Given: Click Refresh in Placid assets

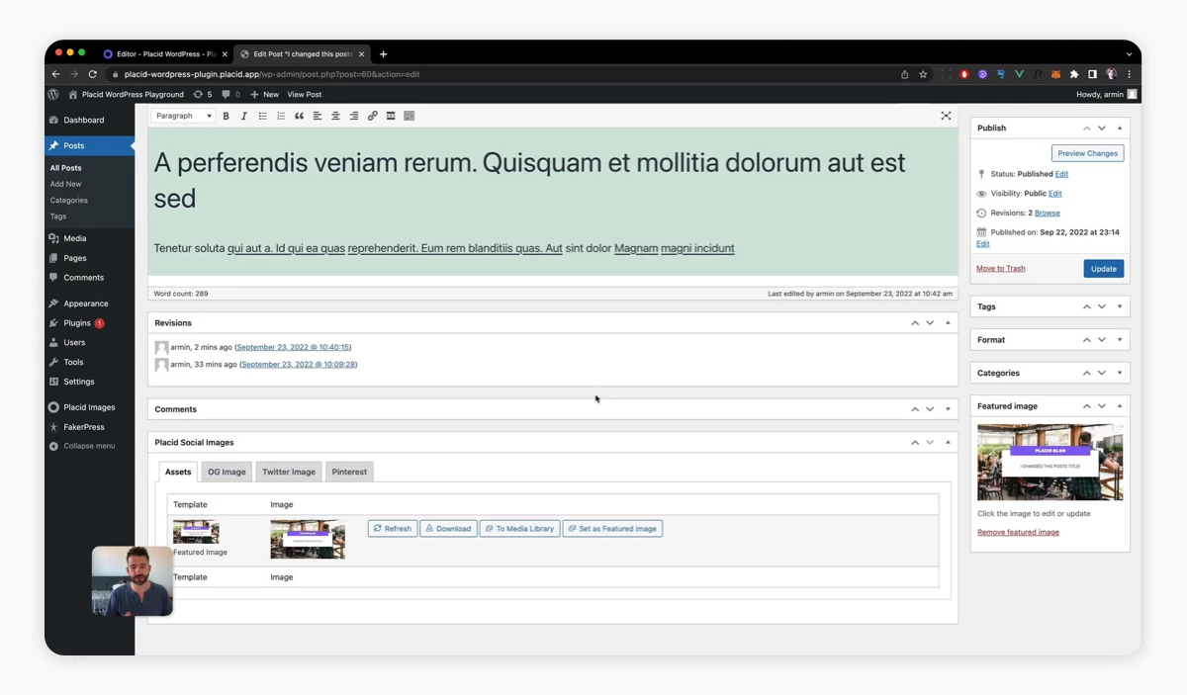Looking at the screenshot, I should click(393, 529).
